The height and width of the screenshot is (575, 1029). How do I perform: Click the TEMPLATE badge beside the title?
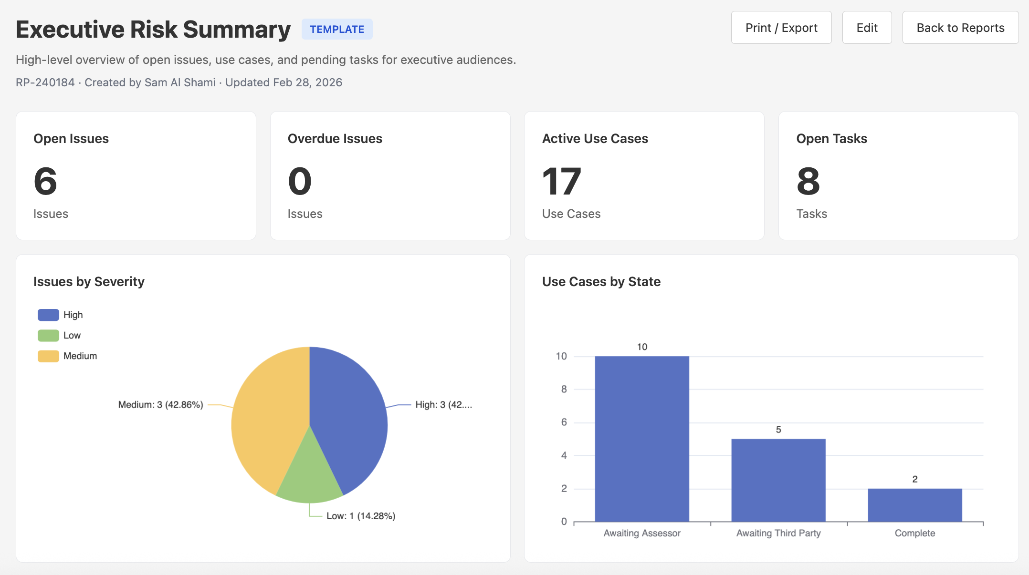pyautogui.click(x=336, y=29)
